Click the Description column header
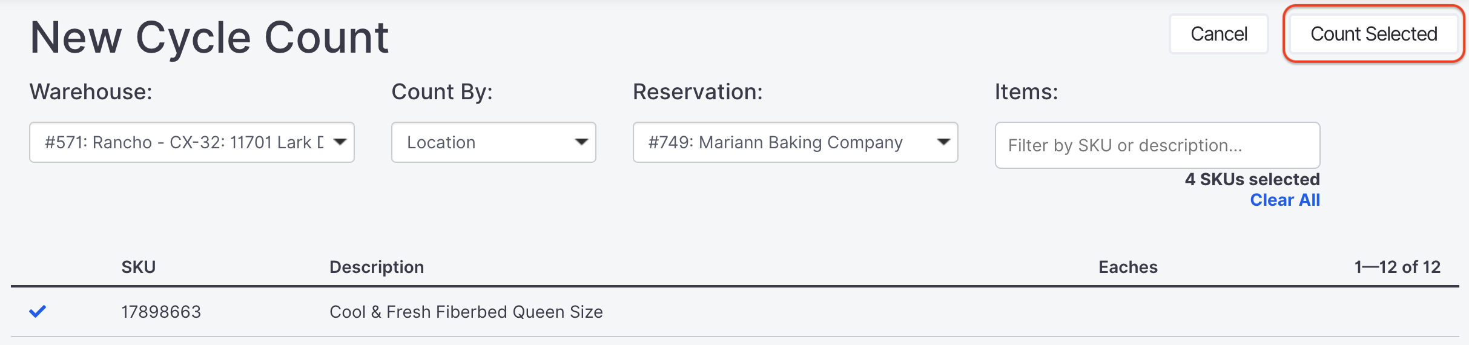Screen dimensions: 1469x345 point(376,267)
